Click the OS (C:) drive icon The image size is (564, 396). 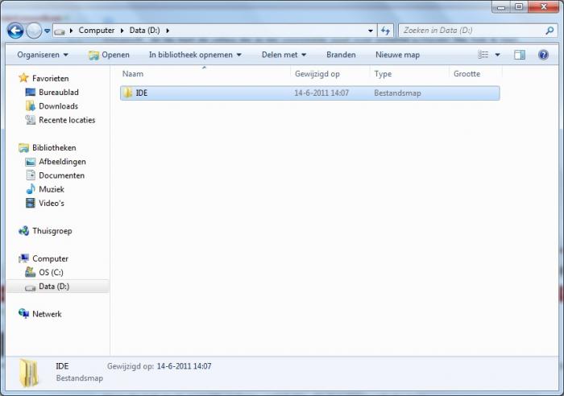pyautogui.click(x=31, y=272)
